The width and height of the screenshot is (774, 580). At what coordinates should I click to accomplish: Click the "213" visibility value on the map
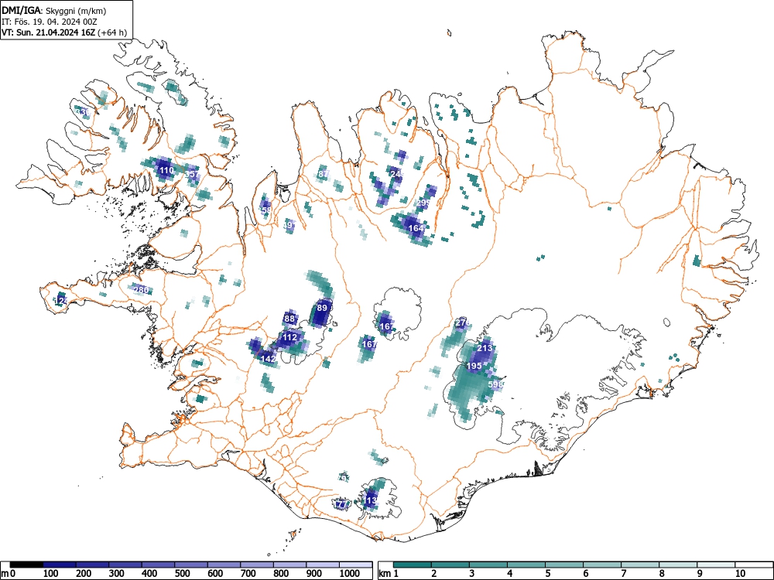click(485, 348)
